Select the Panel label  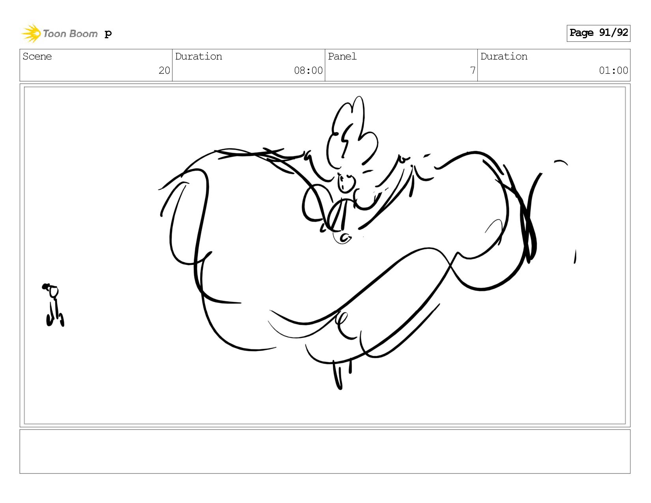click(x=342, y=56)
